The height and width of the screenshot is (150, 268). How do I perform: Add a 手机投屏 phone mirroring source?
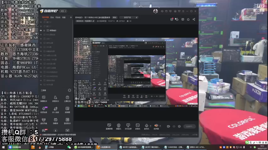tap(128, 127)
